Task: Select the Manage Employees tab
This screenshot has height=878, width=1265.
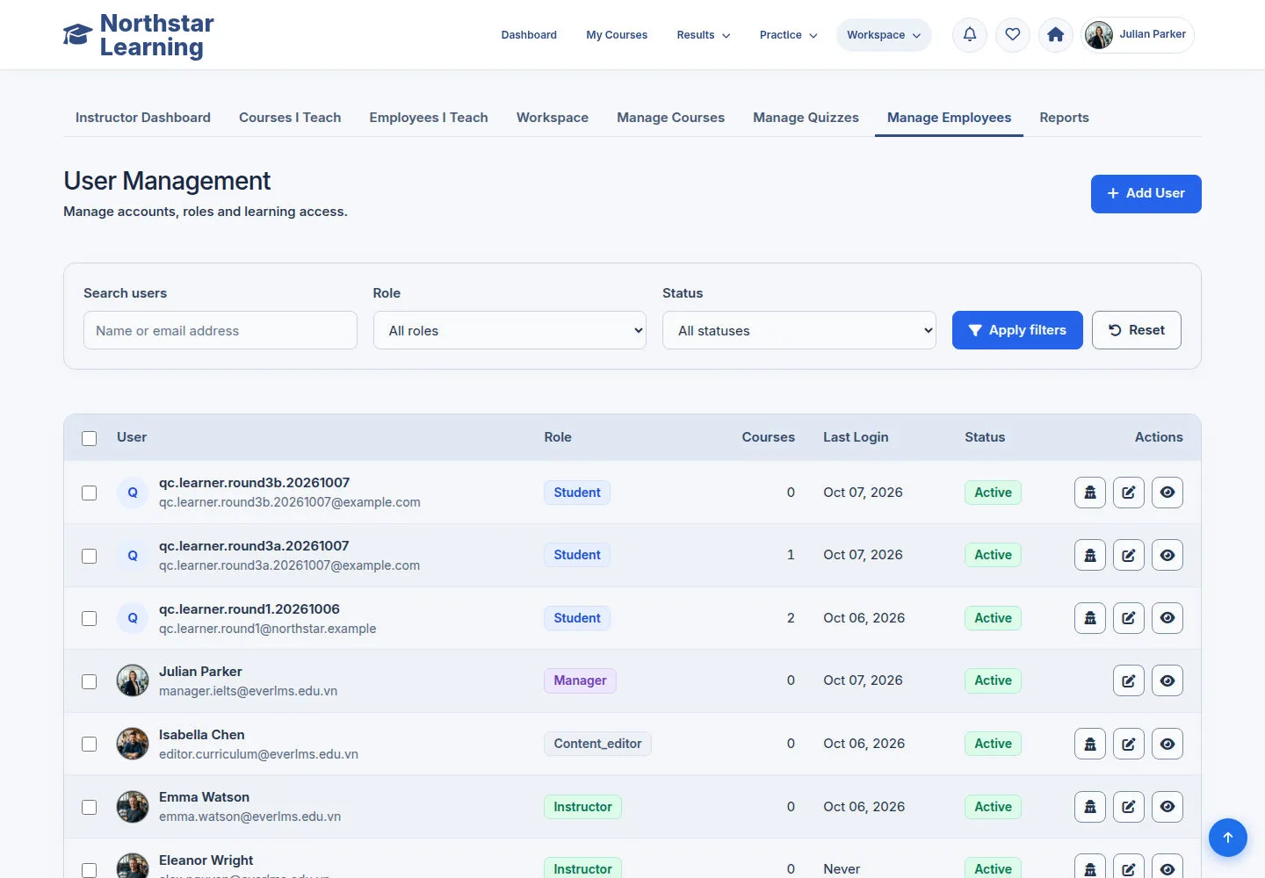Action: click(949, 118)
